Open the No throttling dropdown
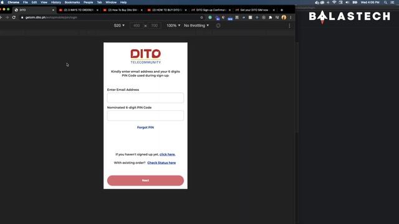Image resolution: width=399 pixels, height=224 pixels. tap(196, 26)
